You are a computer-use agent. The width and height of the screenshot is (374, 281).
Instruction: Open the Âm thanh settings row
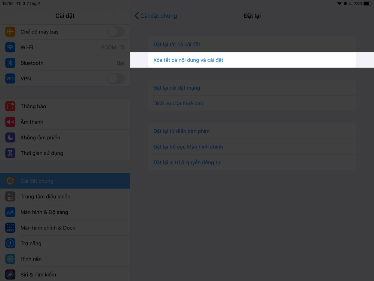[x=65, y=122]
